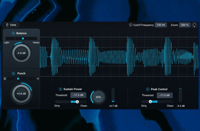Open the Cutoff Frequency 120 Hz field

click(x=161, y=25)
